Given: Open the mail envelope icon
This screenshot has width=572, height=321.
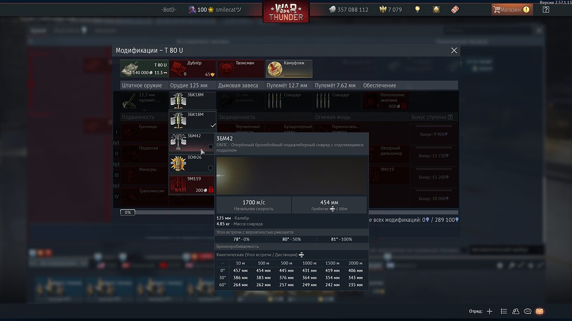Looking at the screenshot, I should pos(539,311).
